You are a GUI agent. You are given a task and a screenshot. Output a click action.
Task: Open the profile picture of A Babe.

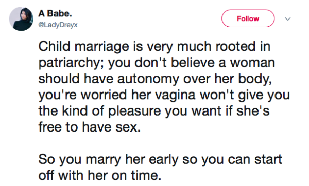[21, 19]
